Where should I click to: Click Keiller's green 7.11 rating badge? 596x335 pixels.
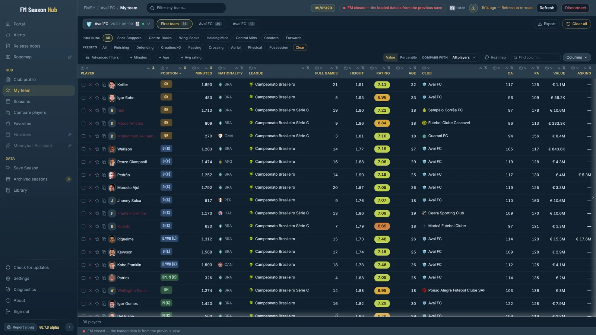(382, 84)
